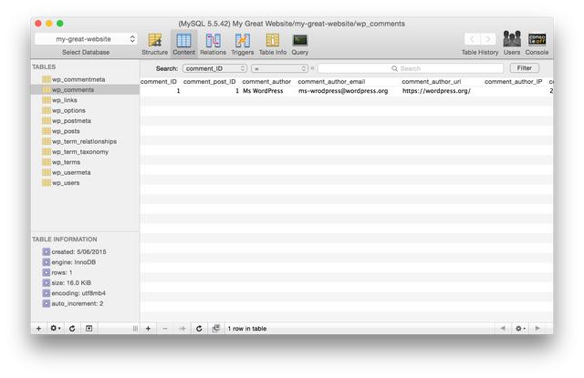
Task: Go forward in Table History
Action: tap(488, 39)
